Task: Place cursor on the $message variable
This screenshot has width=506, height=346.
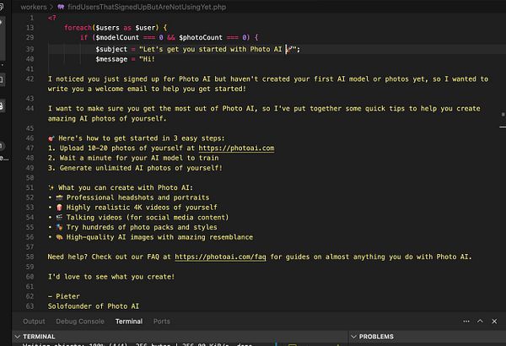Action: (111, 59)
